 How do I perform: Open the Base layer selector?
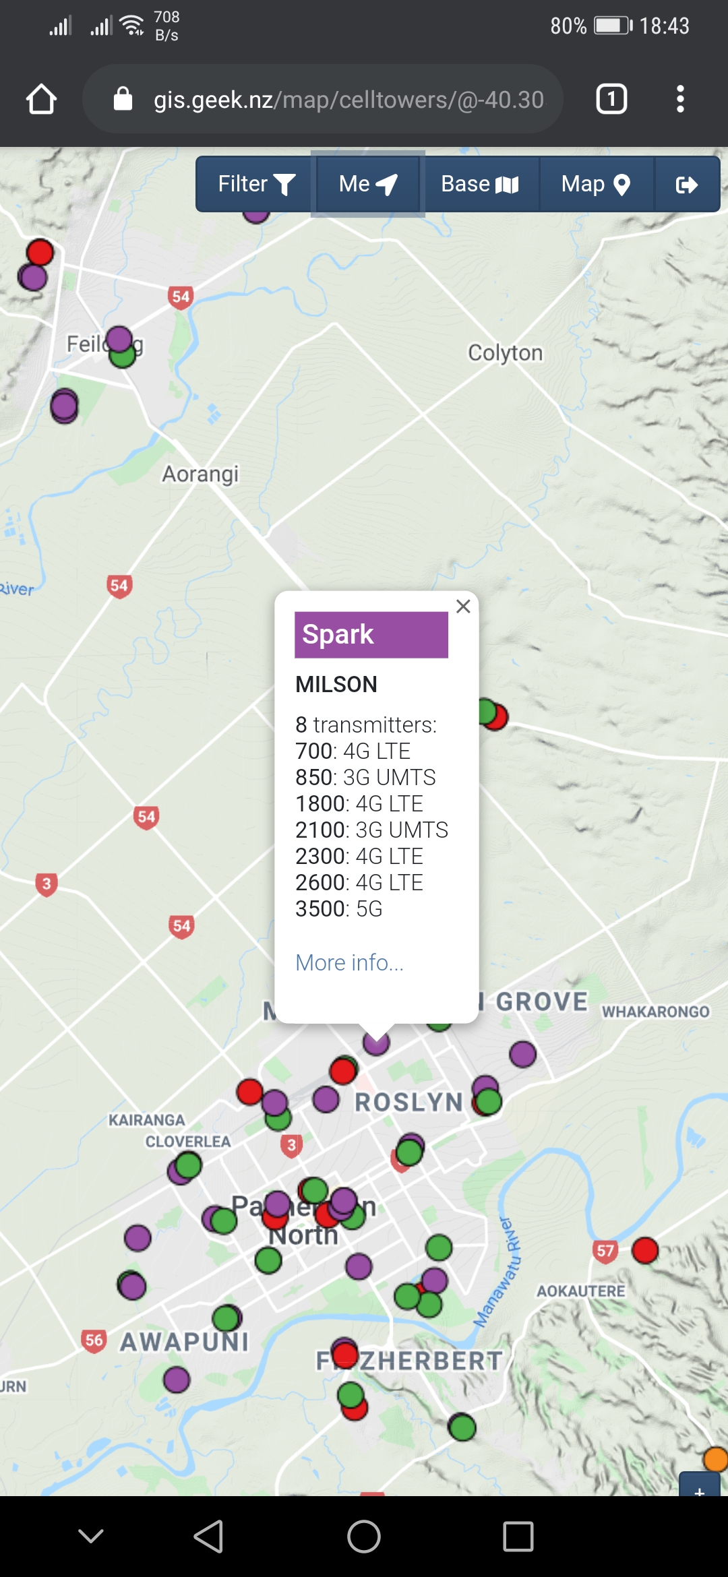pos(480,184)
